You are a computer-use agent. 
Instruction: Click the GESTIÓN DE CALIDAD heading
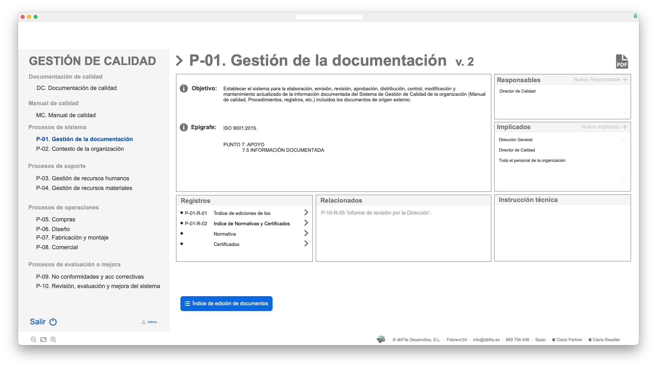coord(92,61)
